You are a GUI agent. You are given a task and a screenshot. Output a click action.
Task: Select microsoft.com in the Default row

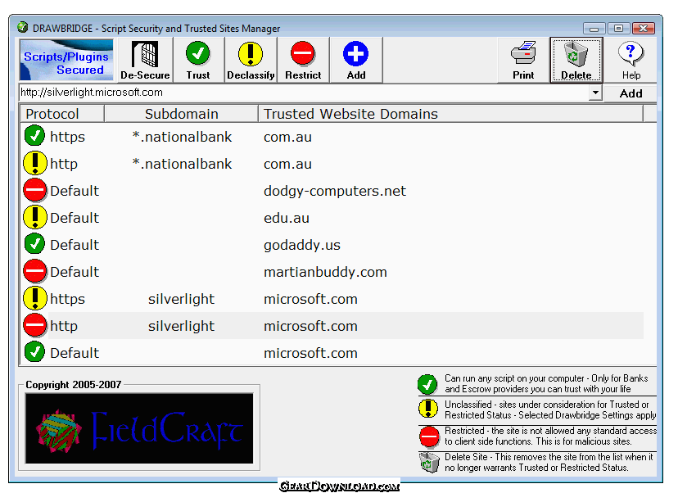pos(310,353)
